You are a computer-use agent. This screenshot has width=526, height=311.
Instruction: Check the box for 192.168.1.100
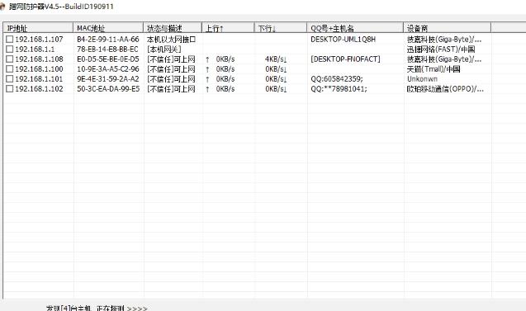9,69
